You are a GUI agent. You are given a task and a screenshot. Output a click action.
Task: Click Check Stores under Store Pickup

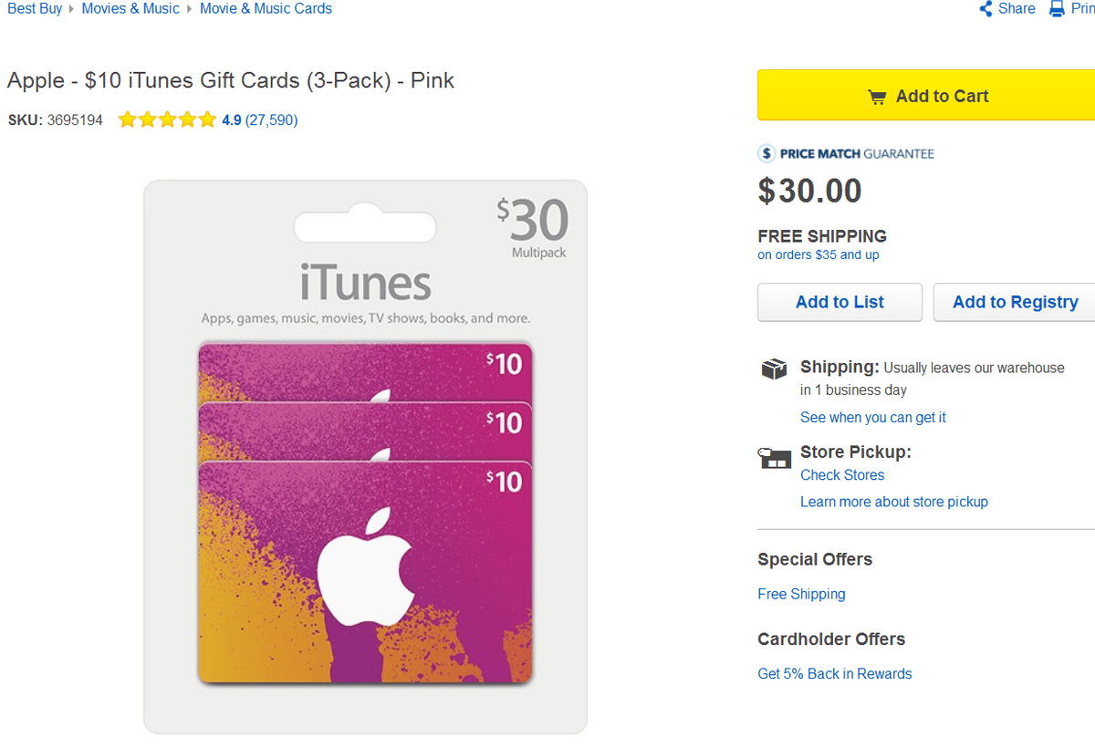[841, 474]
